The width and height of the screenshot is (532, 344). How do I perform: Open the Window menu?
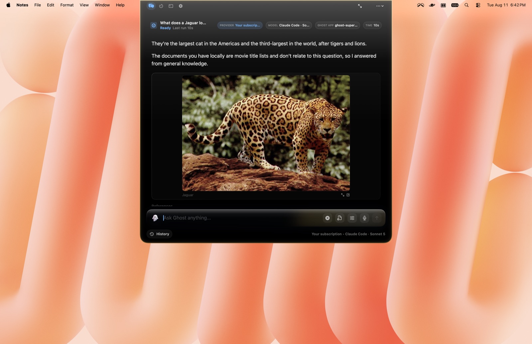102,5
